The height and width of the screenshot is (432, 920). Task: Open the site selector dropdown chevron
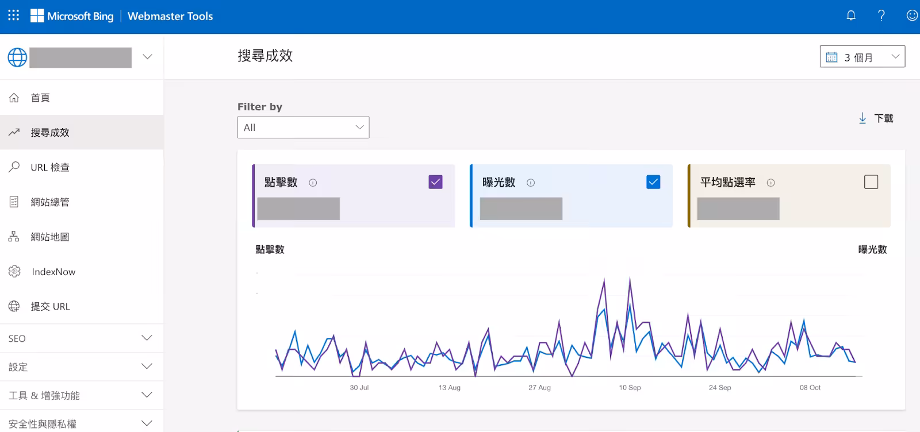[x=147, y=56]
